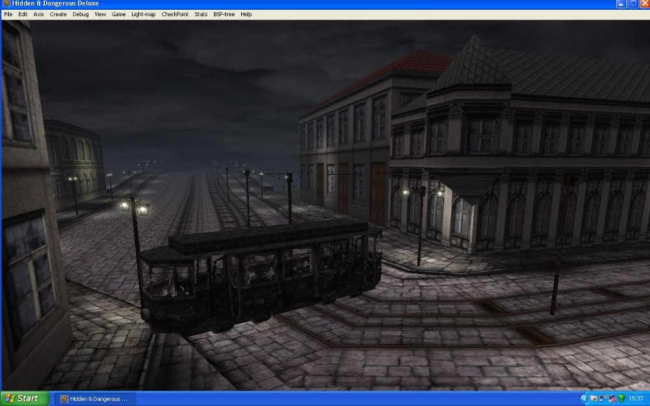
Task: Open the BSP-tree menu
Action: click(x=224, y=14)
